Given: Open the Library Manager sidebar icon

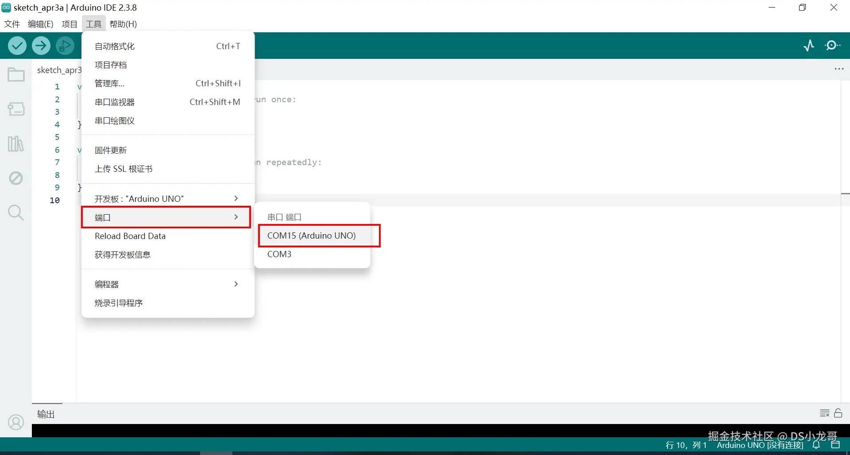Looking at the screenshot, I should click(x=16, y=143).
